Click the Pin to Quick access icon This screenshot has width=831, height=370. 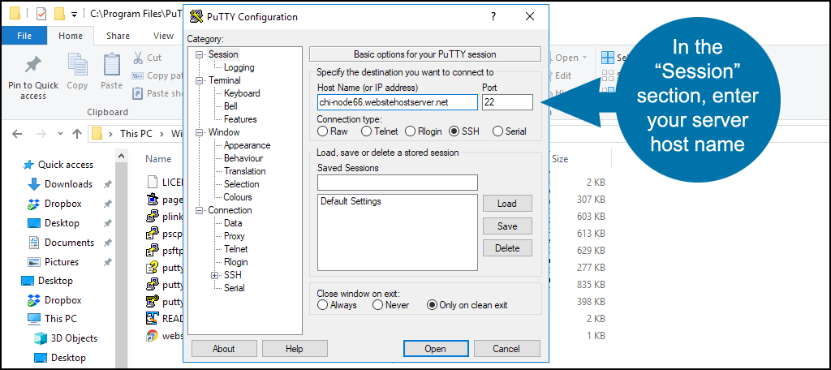click(33, 65)
